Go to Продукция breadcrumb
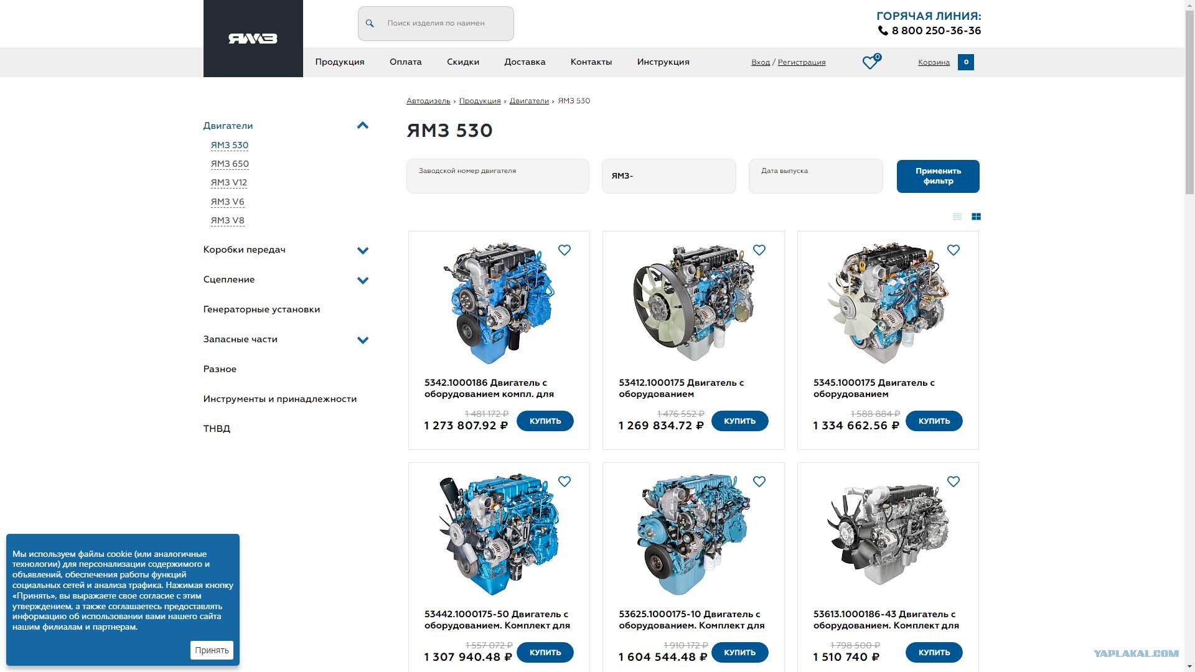Screen dimensions: 1195x672 [x=480, y=101]
